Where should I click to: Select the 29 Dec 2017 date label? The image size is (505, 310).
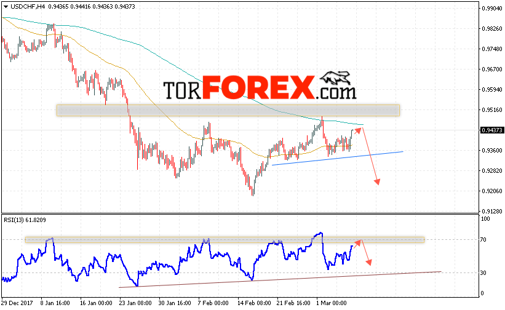17,303
